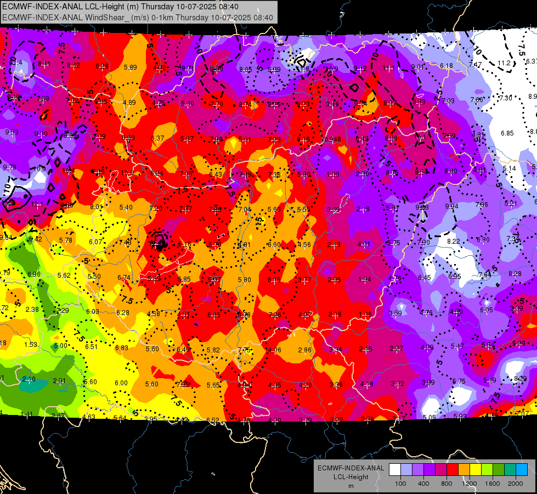Click the 6.95 grid value
This screenshot has width=537, height=494.
click(455, 276)
